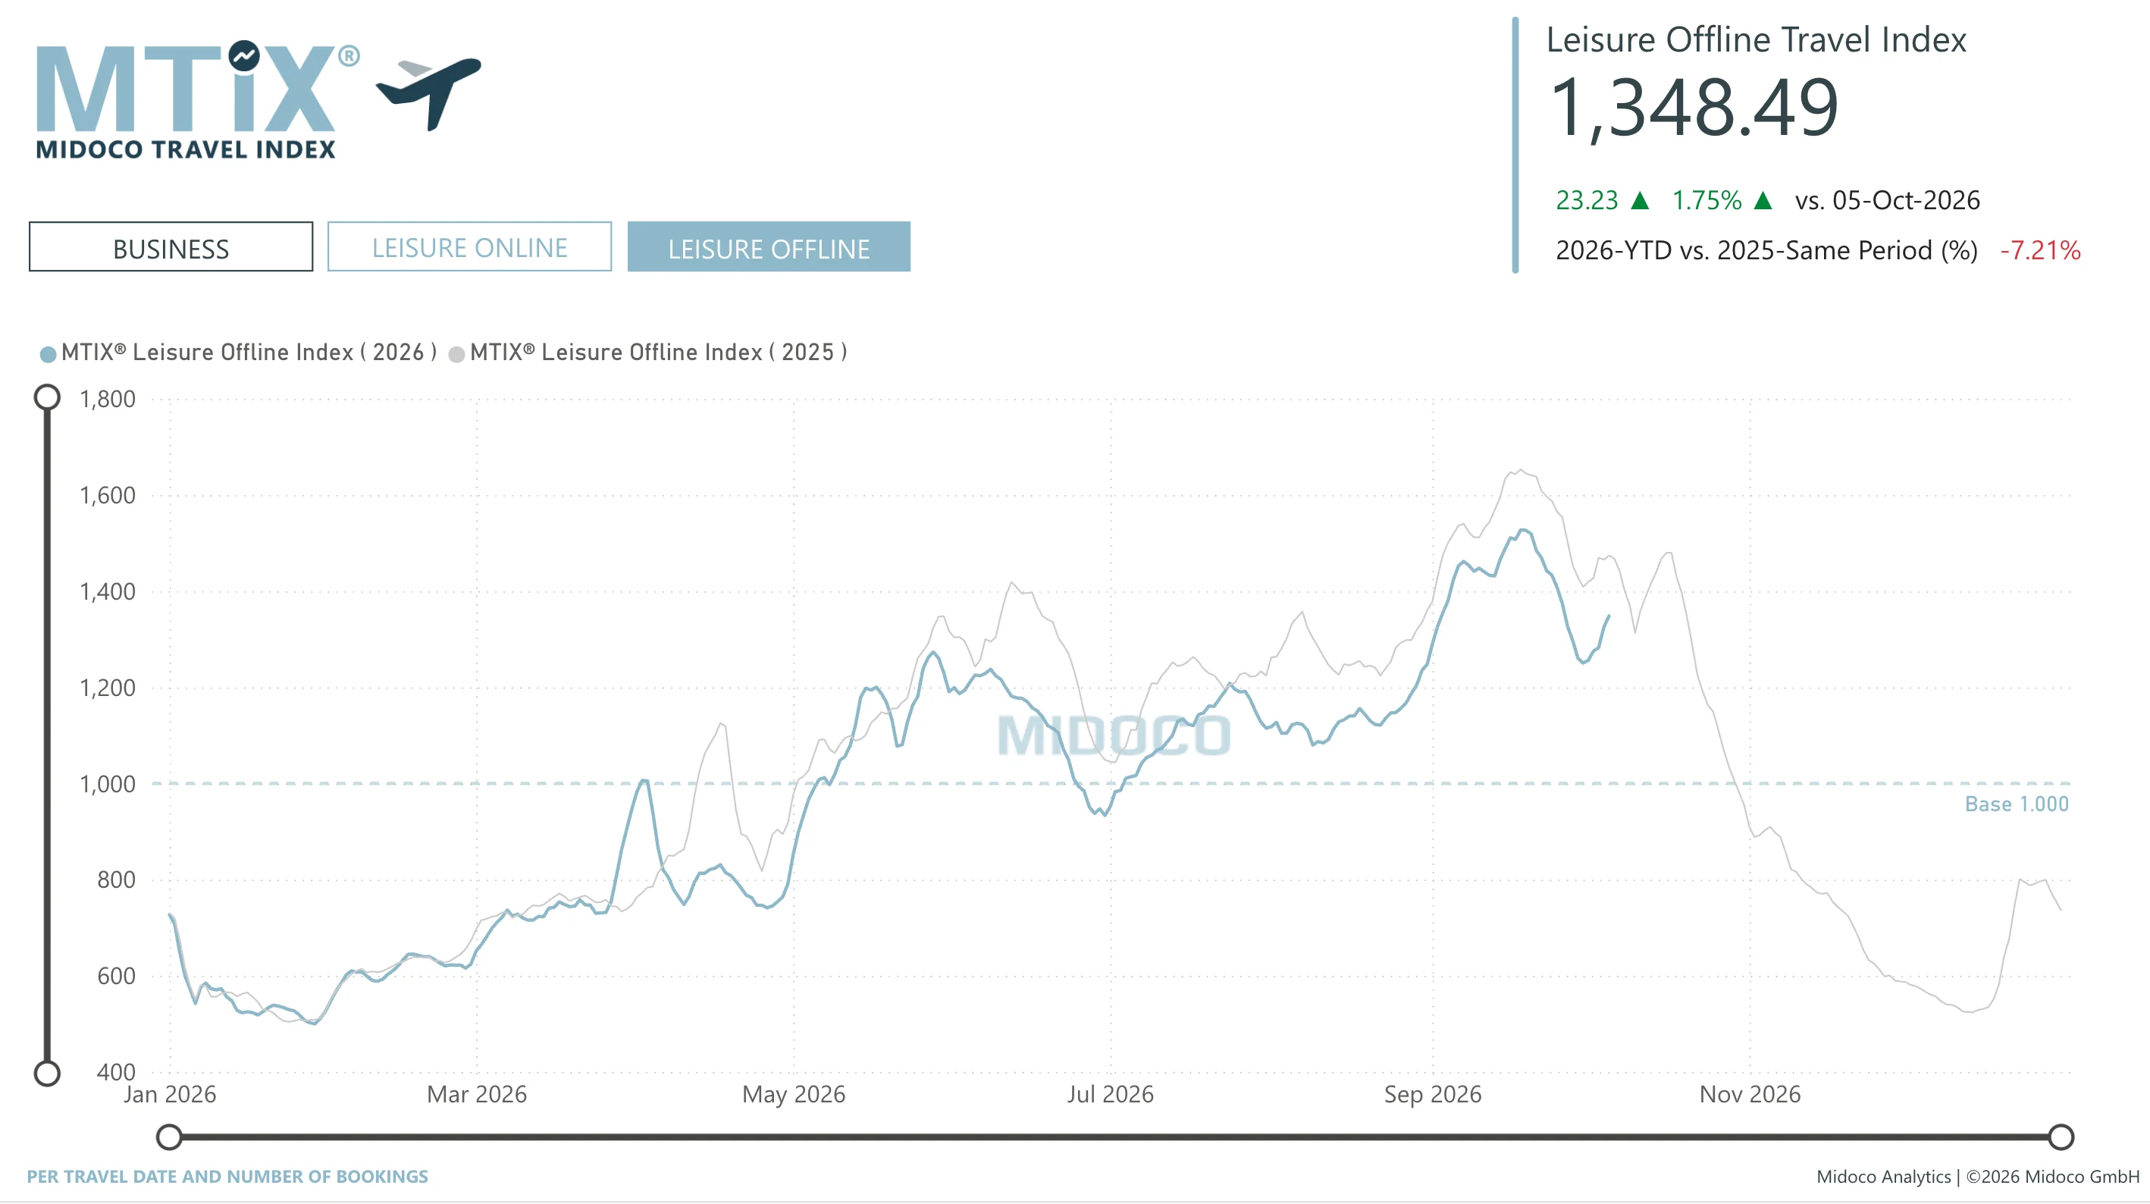Click the 23.23 point change value
Image resolution: width=2150 pixels, height=1204 pixels.
click(x=1587, y=200)
